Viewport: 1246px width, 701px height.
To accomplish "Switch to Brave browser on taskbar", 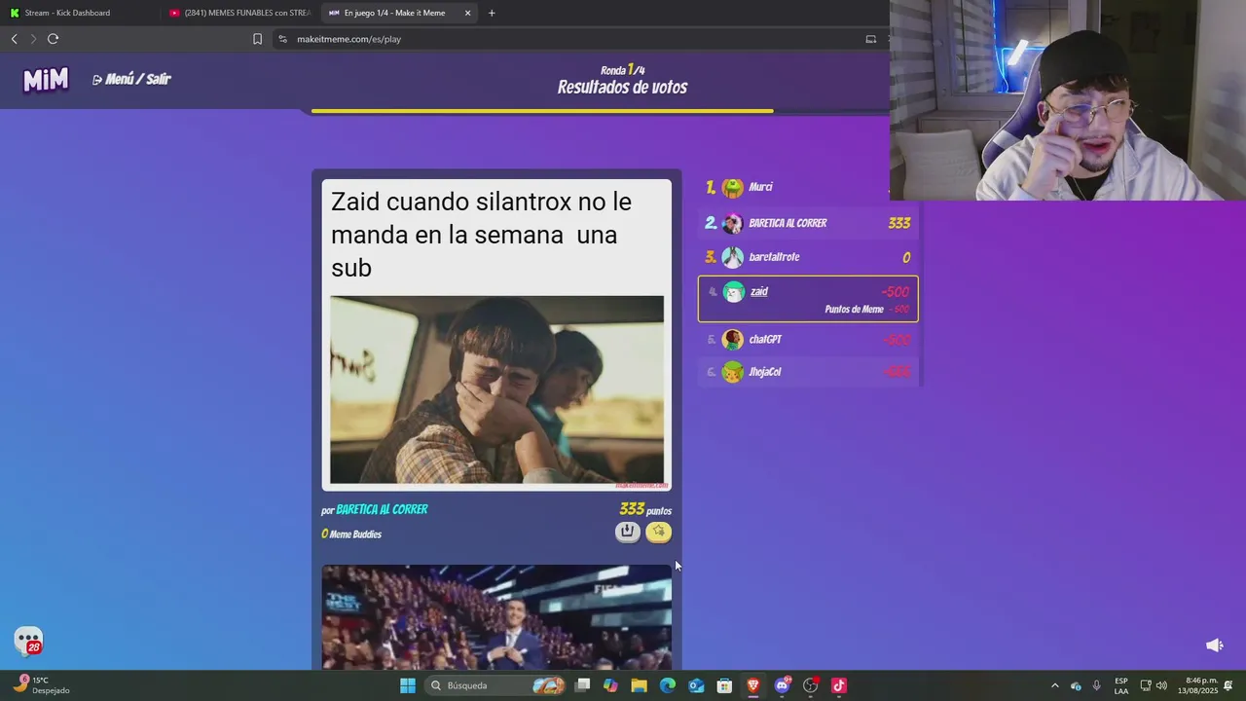I will 753,685.
